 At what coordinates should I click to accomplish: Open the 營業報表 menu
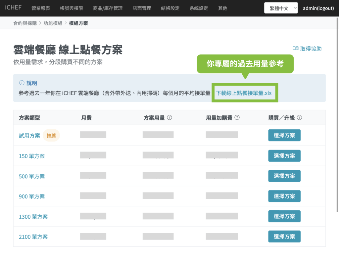(x=41, y=8)
